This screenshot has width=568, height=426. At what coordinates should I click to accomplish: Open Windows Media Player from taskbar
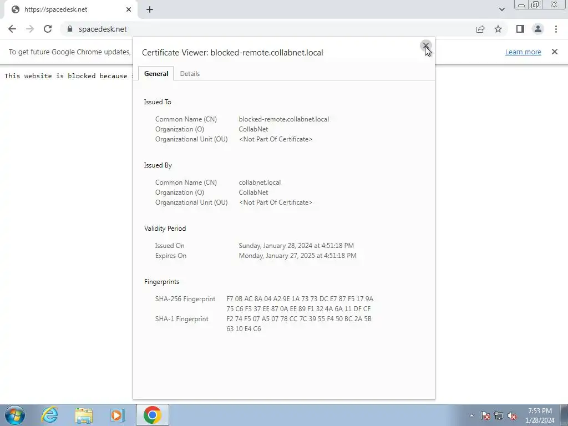(x=117, y=415)
